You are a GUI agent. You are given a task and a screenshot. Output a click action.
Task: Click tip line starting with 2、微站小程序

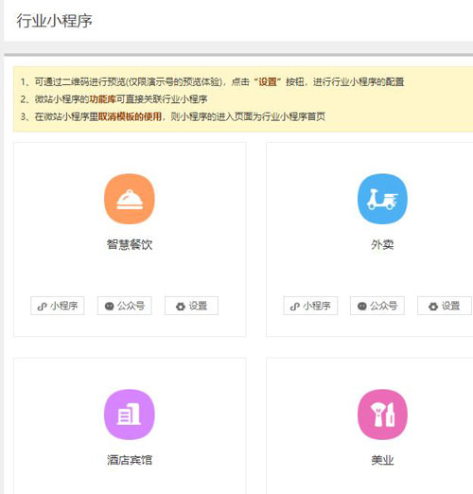[x=114, y=99]
